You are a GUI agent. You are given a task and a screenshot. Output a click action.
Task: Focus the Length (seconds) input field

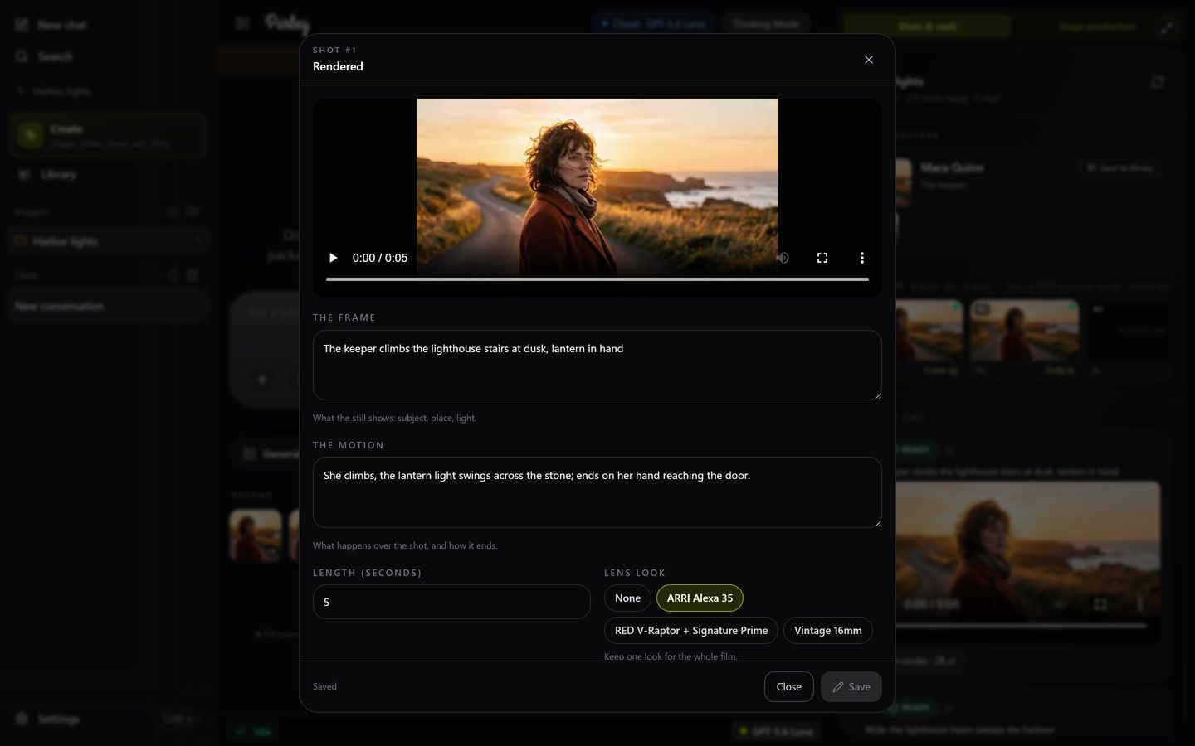451,602
